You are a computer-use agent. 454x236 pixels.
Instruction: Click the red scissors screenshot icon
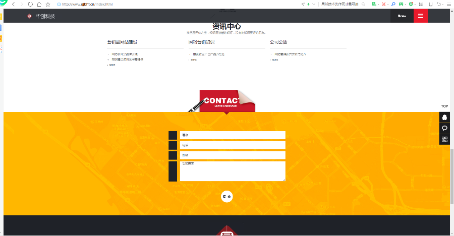(383, 4)
